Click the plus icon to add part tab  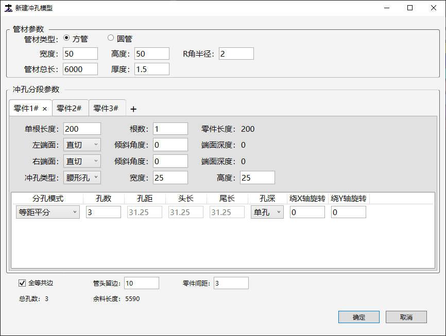[x=133, y=109]
